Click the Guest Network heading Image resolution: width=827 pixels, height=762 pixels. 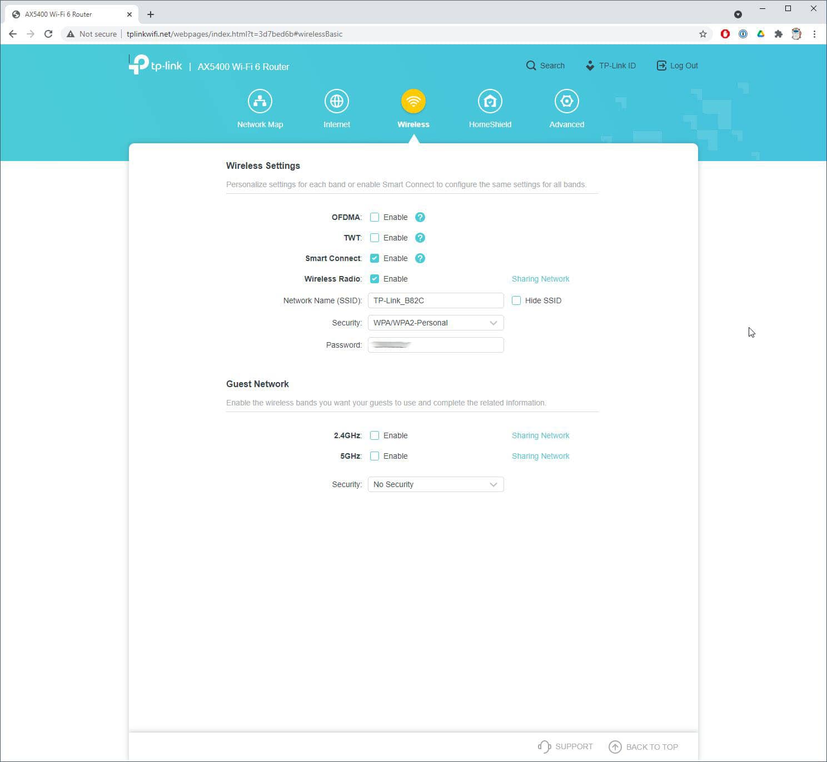(257, 384)
